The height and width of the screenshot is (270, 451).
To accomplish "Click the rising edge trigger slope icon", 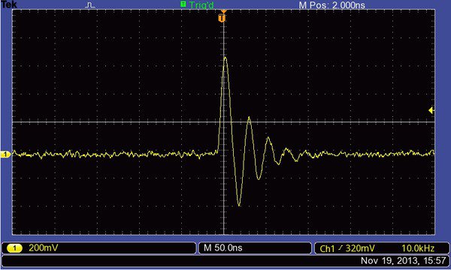I will click(x=341, y=247).
